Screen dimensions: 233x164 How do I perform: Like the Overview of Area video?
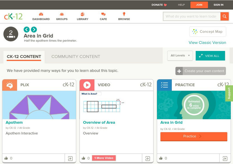coord(84,158)
